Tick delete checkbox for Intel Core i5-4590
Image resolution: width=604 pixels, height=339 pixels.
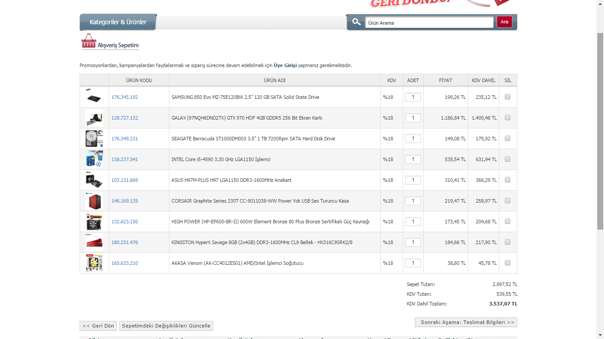pos(508,159)
